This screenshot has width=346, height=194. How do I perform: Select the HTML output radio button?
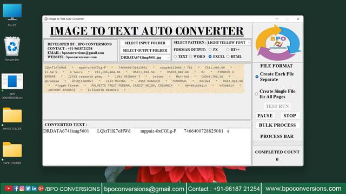tap(228, 57)
